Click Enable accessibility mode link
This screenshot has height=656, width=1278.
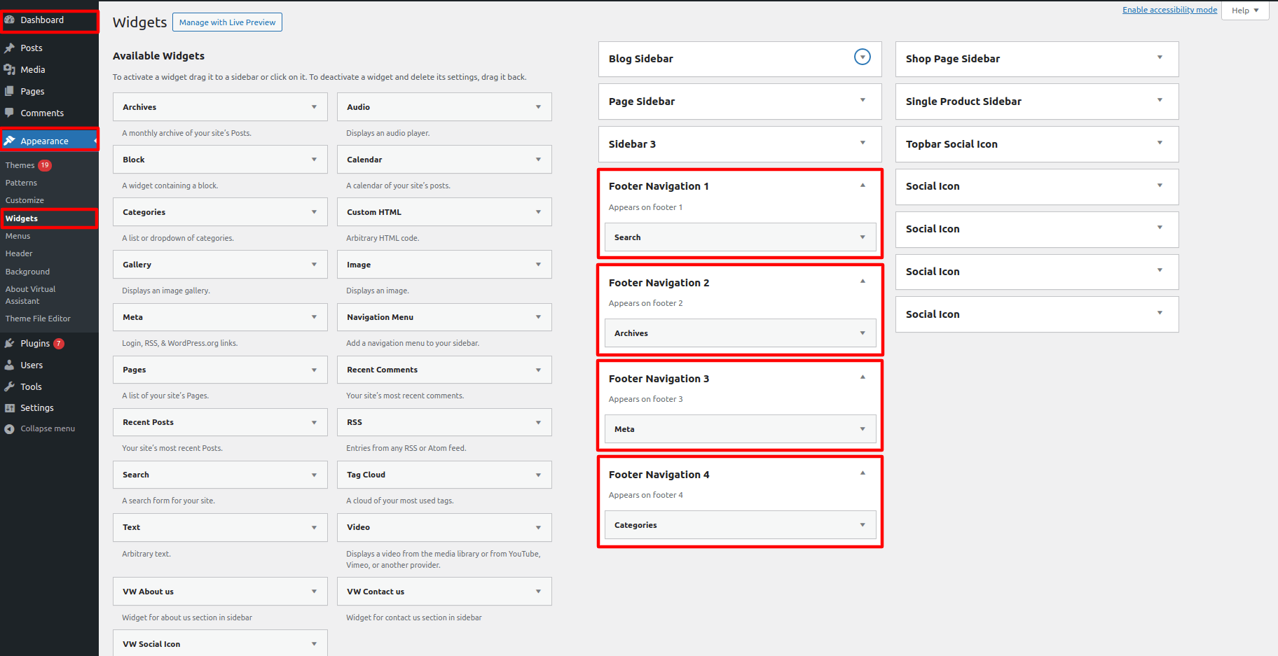[1169, 10]
